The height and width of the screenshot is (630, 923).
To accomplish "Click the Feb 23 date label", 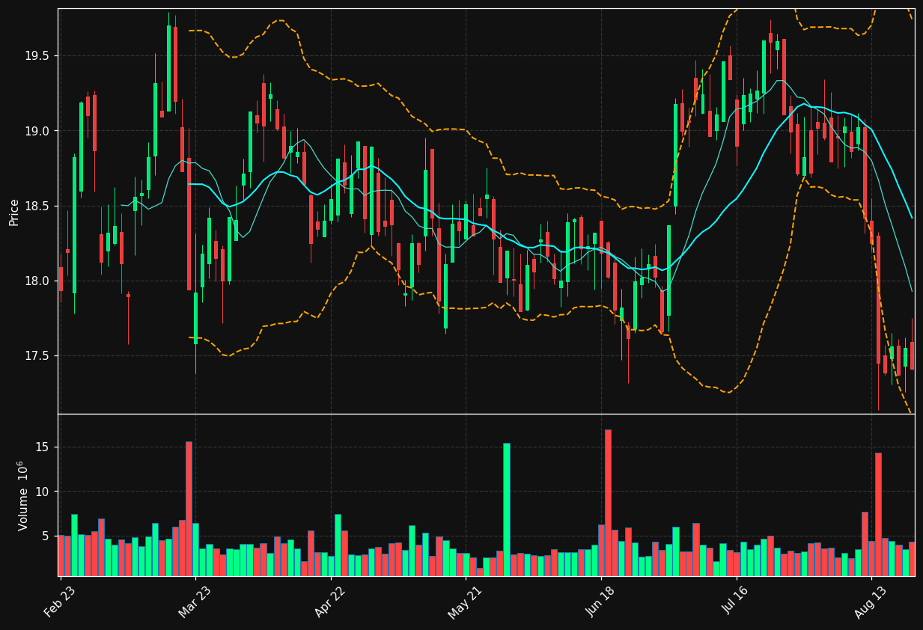I will tap(60, 602).
